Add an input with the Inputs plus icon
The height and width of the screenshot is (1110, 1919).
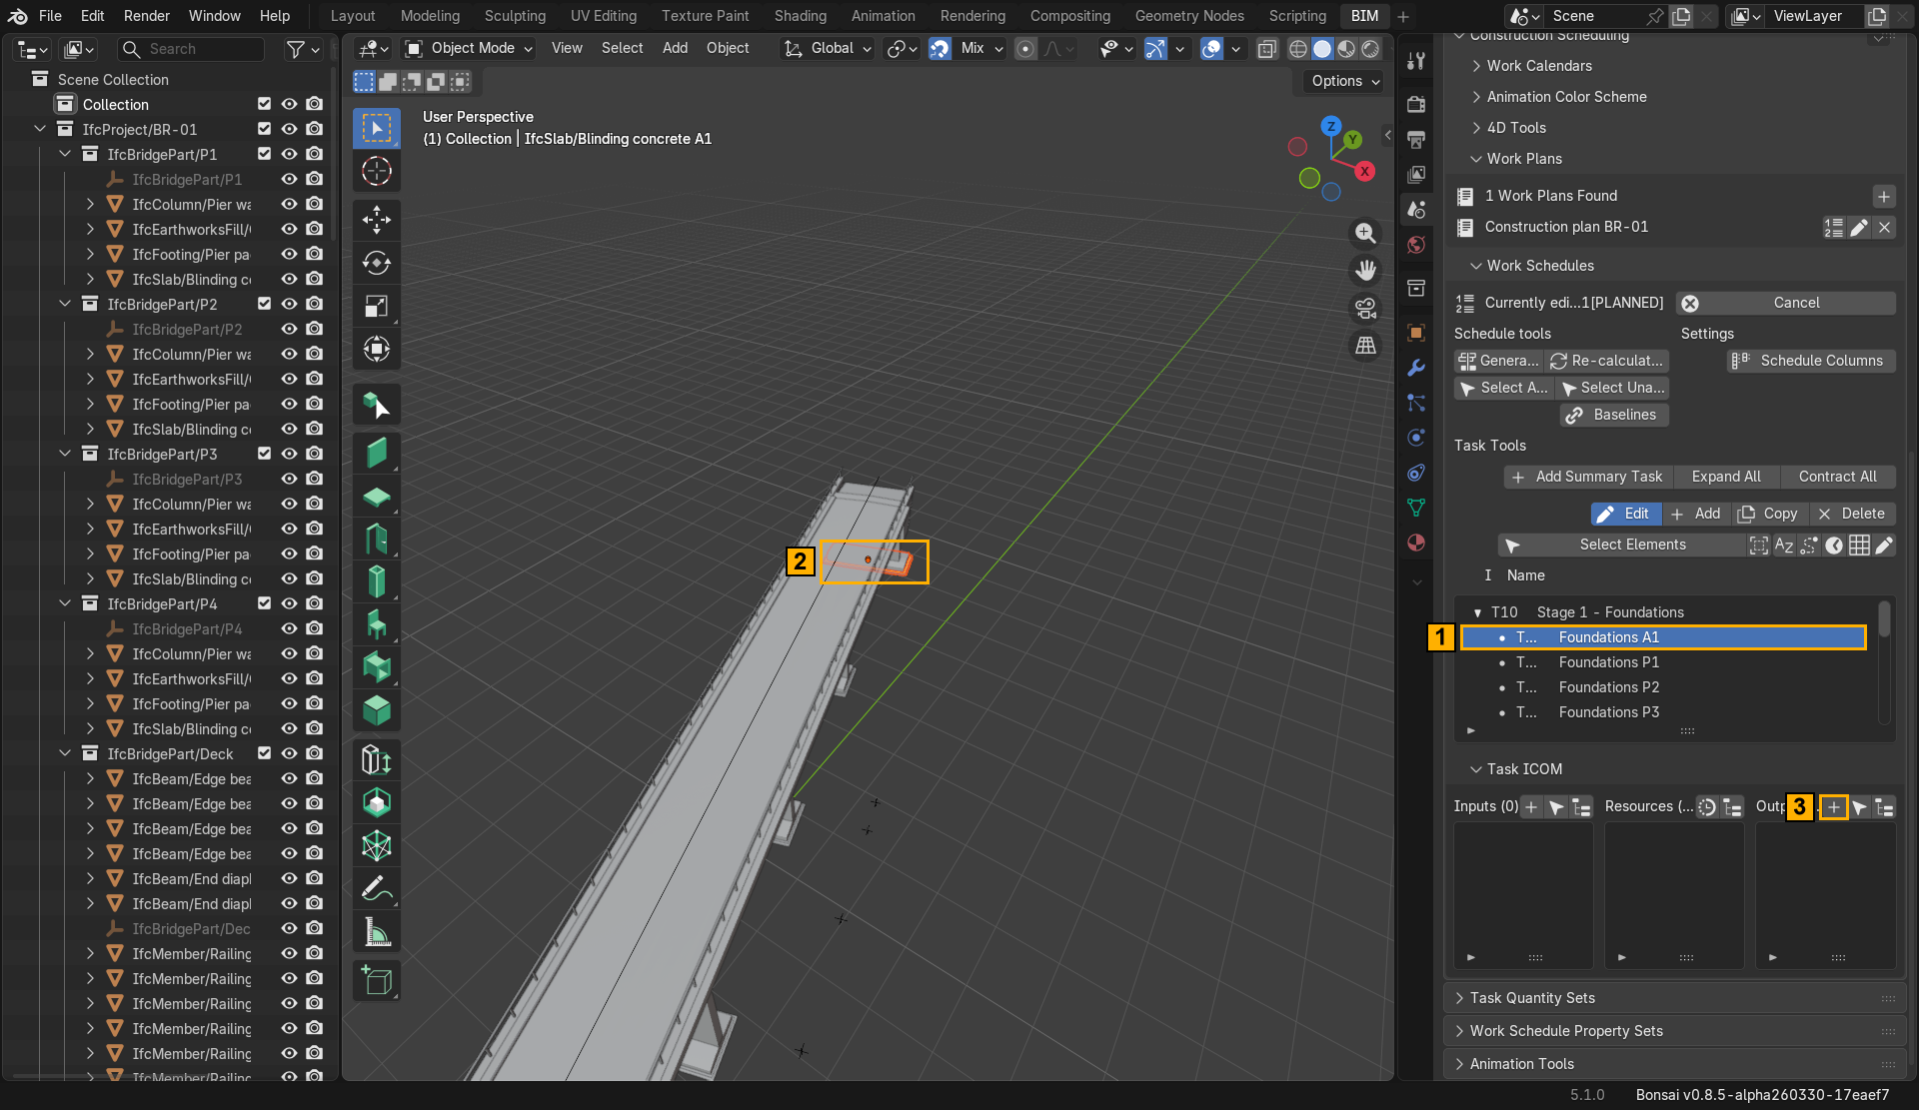point(1531,807)
